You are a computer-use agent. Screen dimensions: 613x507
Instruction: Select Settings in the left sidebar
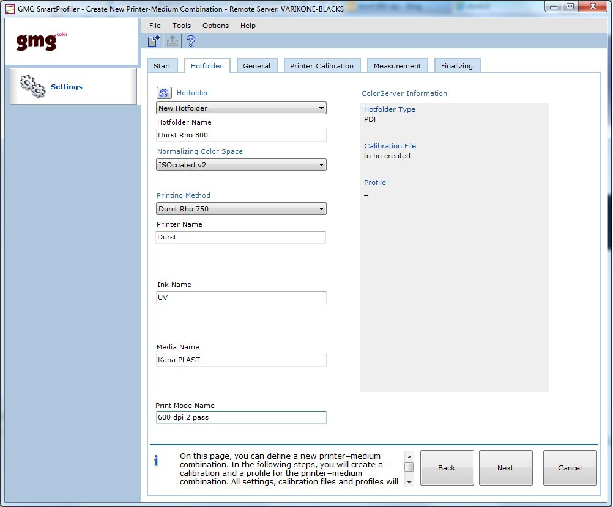(73, 86)
